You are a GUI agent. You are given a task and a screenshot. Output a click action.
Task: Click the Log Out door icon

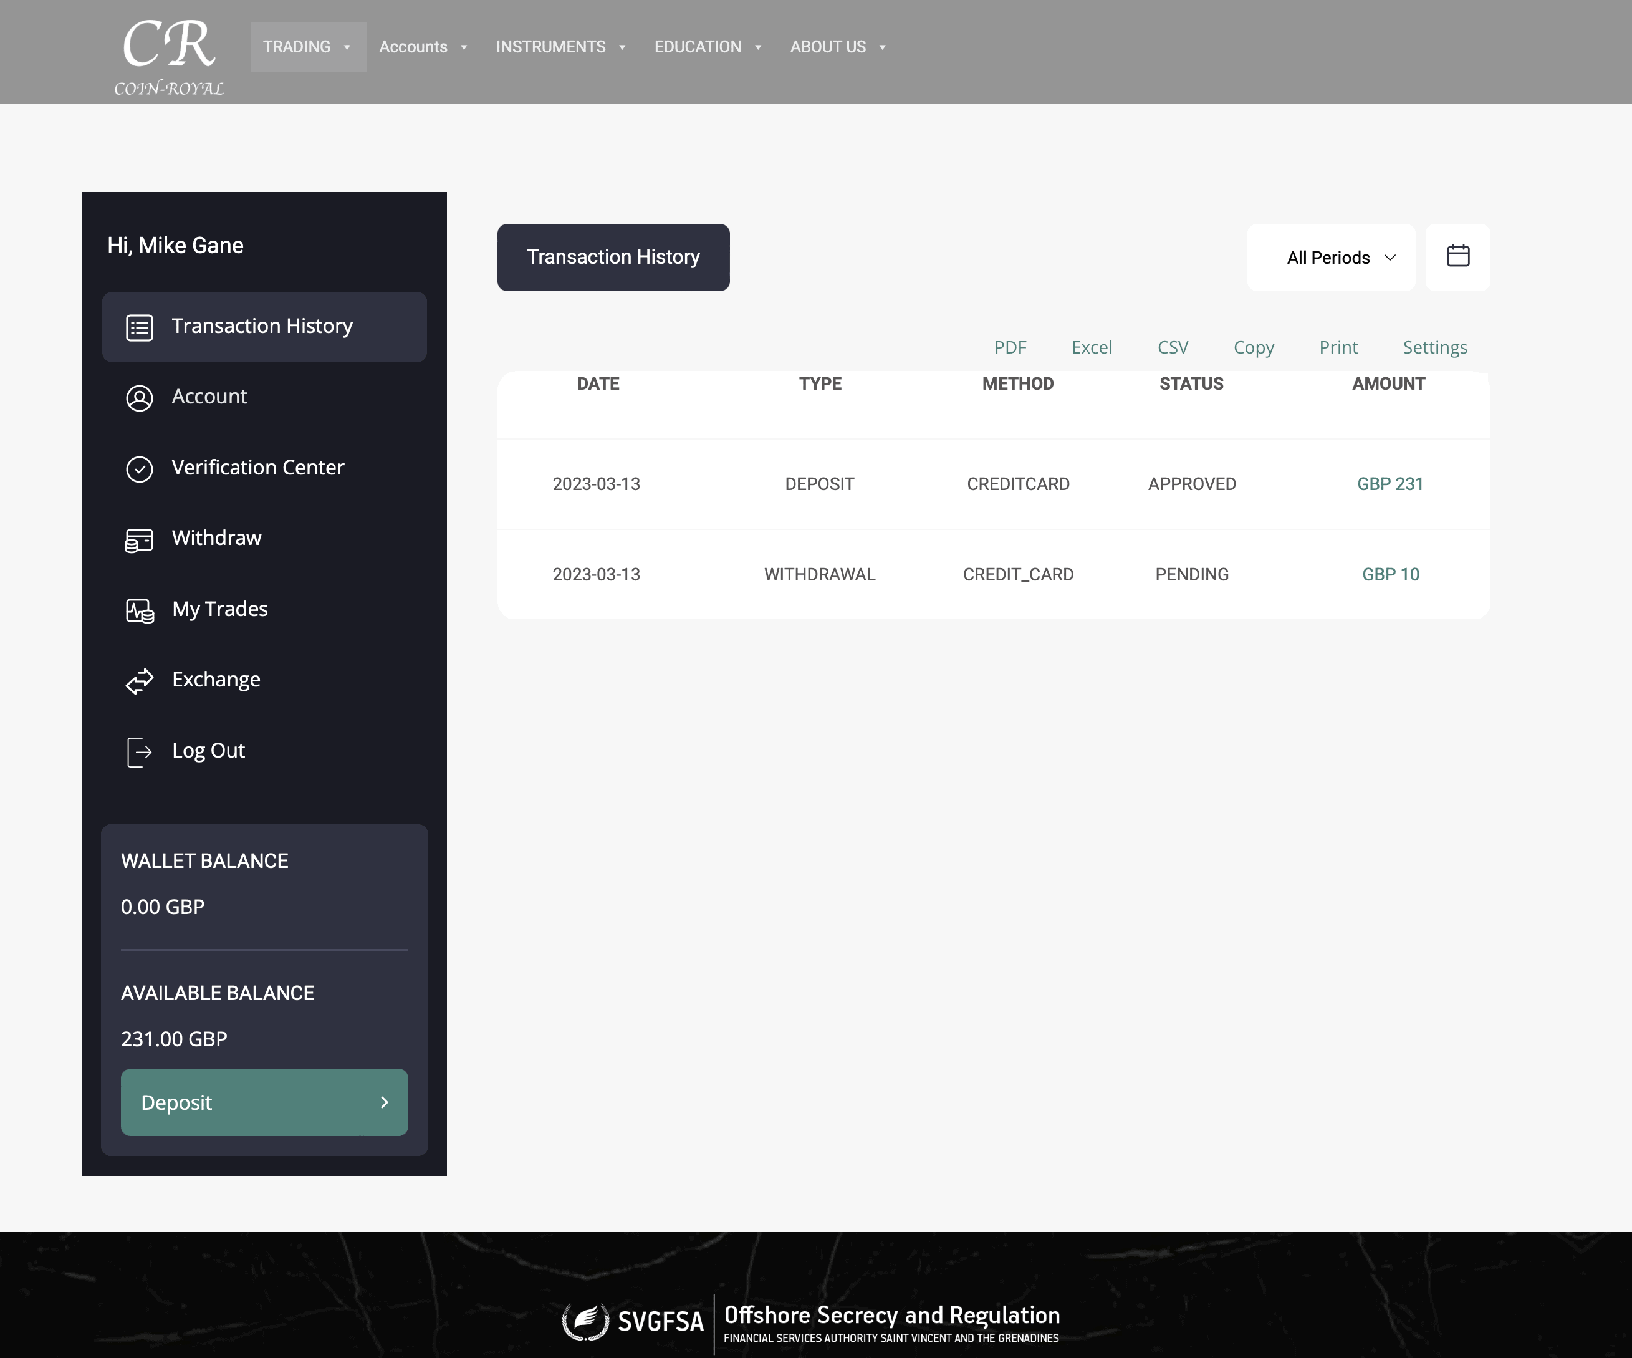coord(139,752)
